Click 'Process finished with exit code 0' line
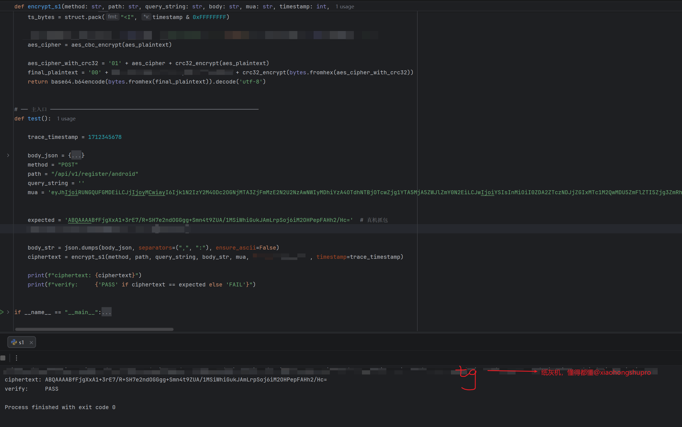The image size is (682, 427). [60, 407]
